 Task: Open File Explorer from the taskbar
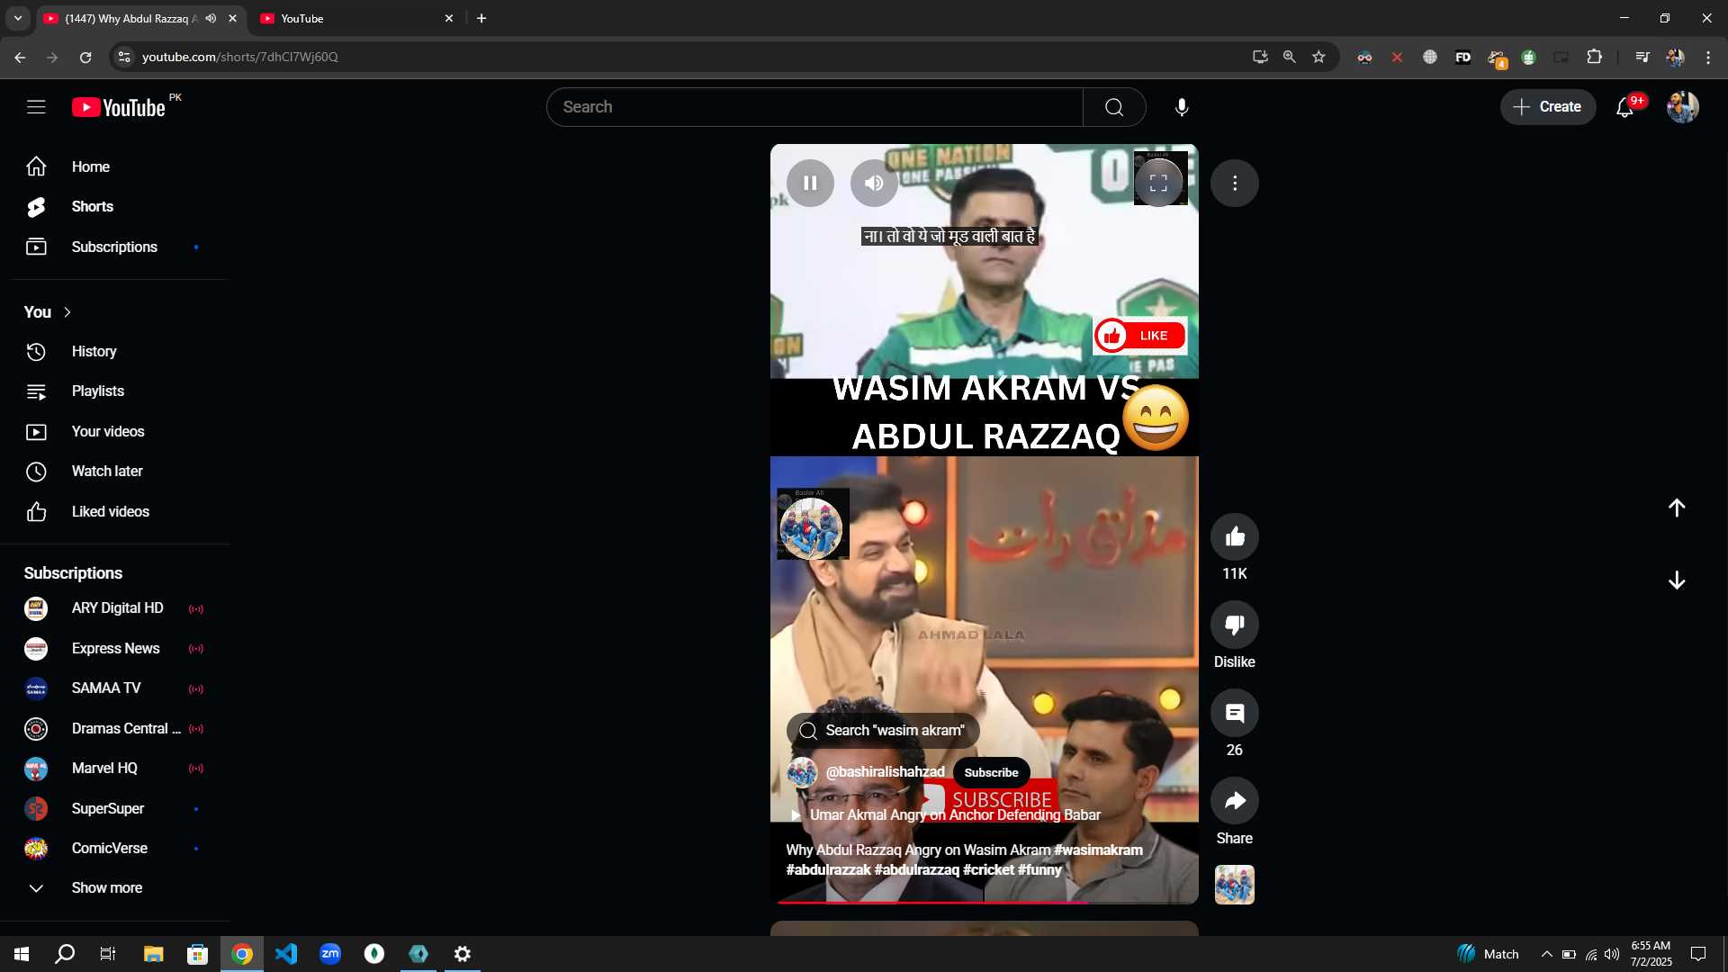pyautogui.click(x=153, y=954)
